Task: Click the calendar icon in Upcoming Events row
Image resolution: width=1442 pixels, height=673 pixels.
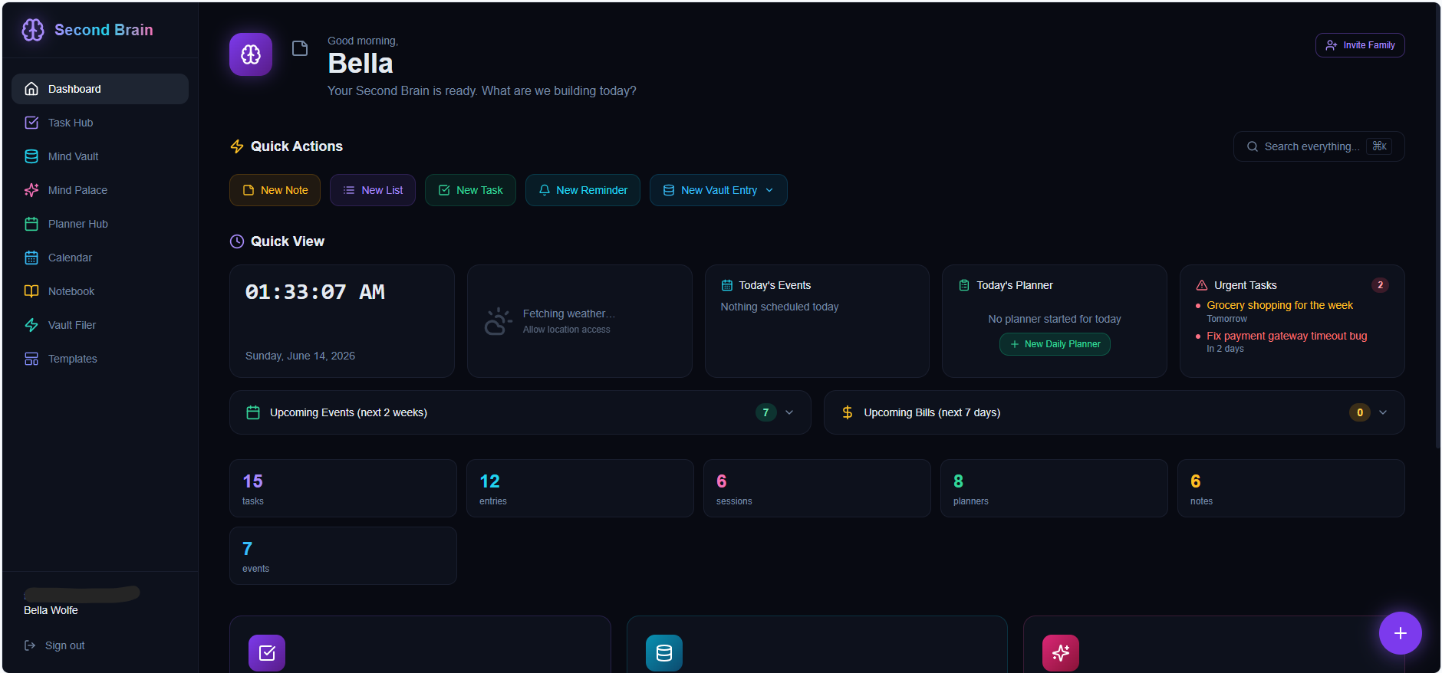Action: tap(253, 412)
